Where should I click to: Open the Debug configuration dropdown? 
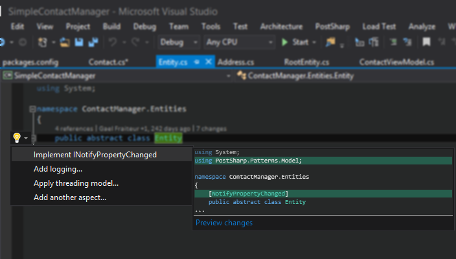pos(178,43)
